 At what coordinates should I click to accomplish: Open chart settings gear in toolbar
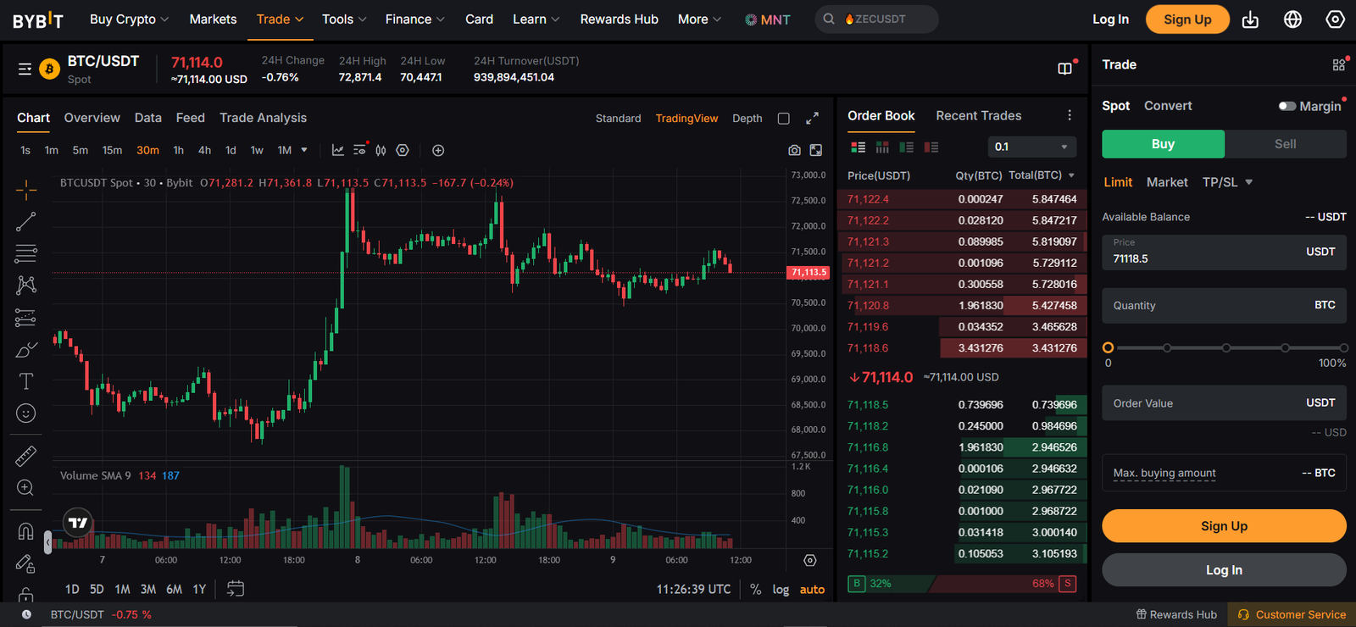click(x=403, y=150)
